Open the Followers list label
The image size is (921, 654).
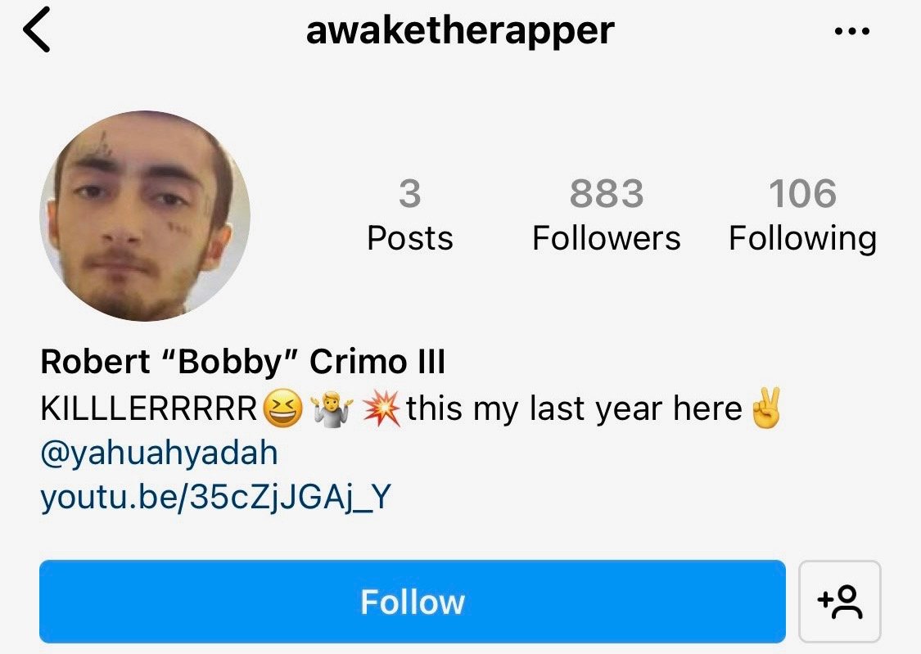click(606, 238)
